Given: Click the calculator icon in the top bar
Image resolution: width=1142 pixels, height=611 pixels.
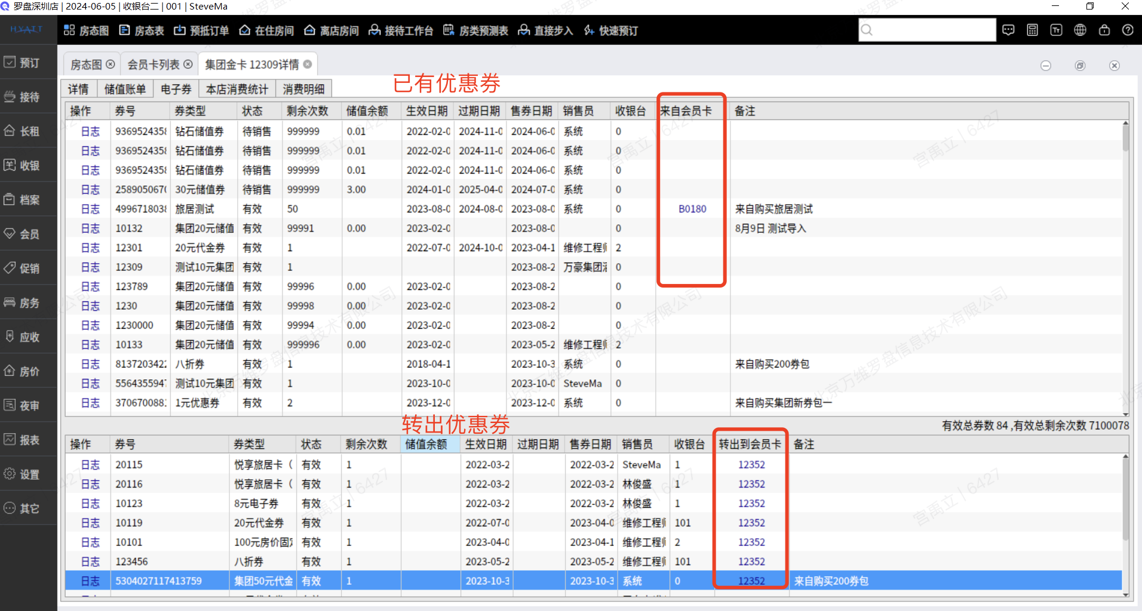Looking at the screenshot, I should (1032, 30).
